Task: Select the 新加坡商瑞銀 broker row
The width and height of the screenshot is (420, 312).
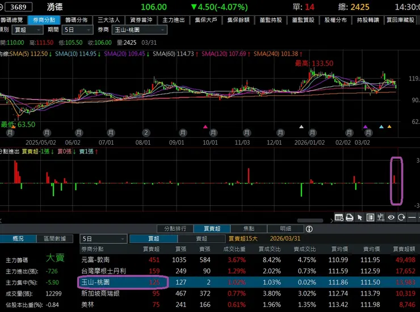Action: click(x=250, y=293)
